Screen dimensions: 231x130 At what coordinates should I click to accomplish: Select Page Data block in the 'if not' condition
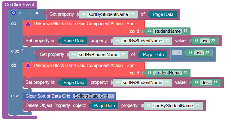click(163, 14)
